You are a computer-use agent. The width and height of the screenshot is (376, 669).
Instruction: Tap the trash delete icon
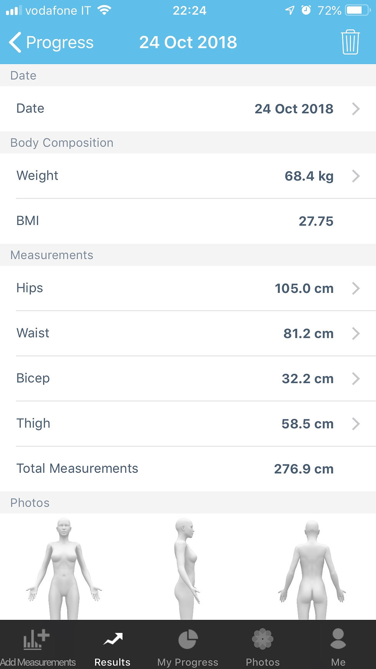pyautogui.click(x=350, y=42)
